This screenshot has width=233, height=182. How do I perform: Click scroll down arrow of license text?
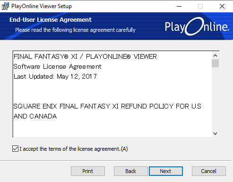coord(215,134)
